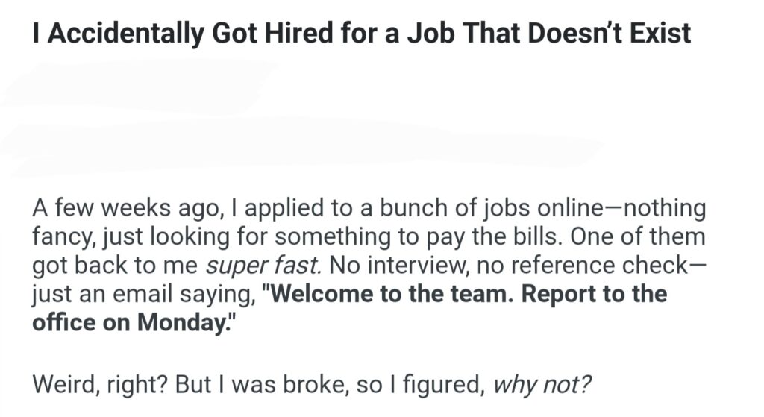Click the italic text "super fast."
764x417 pixels.
click(263, 267)
